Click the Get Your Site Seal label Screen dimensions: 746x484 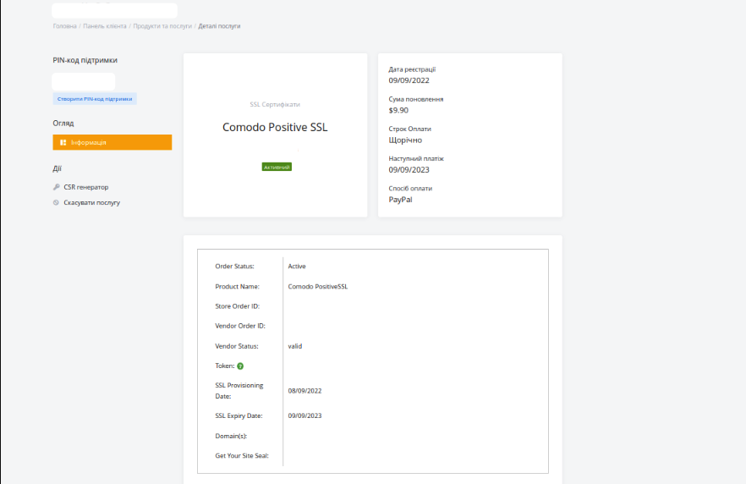[x=242, y=455]
